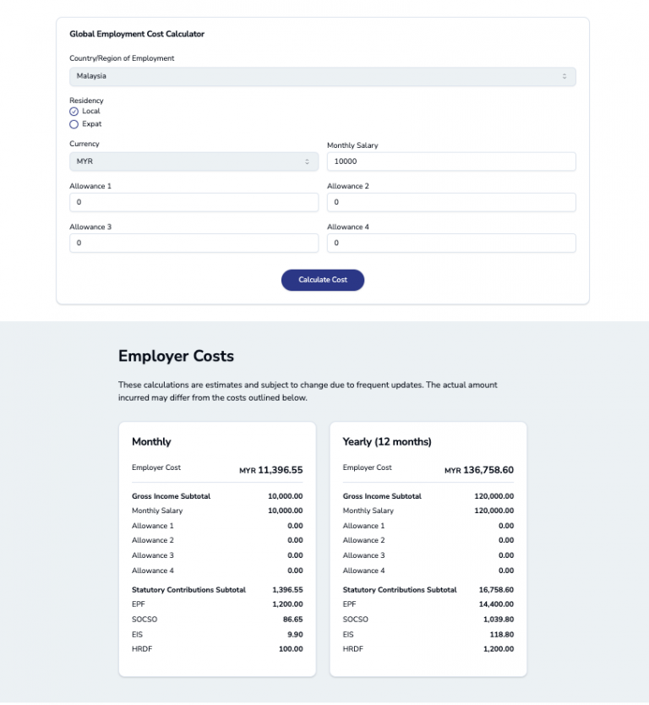Viewport: 649px width, 705px height.
Task: Click the monthly Statutory Contributions Subtotal row
Action: [217, 590]
